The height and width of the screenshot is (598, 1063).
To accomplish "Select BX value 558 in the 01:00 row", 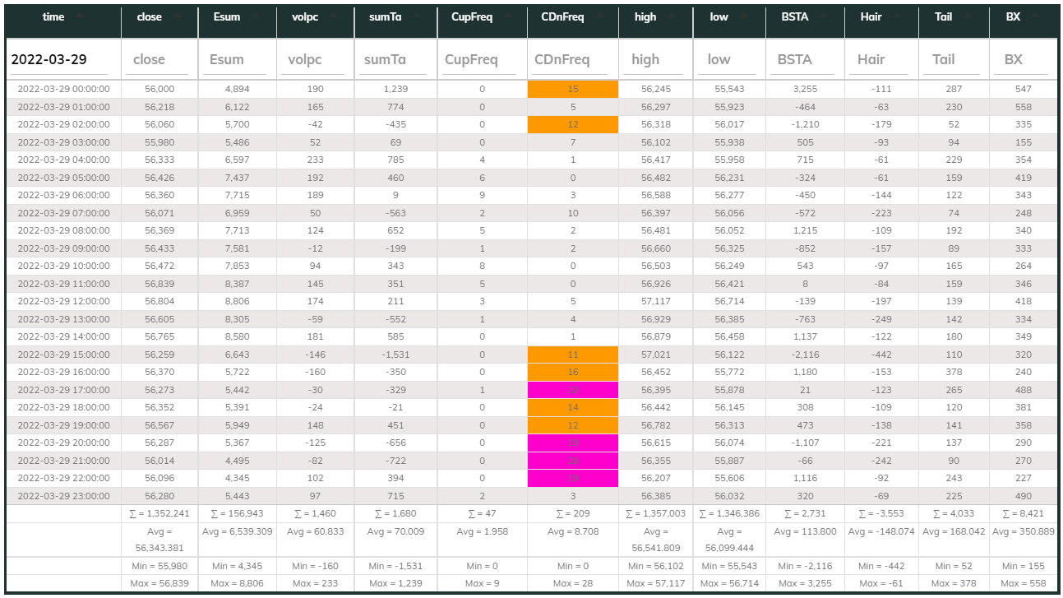I will (1024, 106).
